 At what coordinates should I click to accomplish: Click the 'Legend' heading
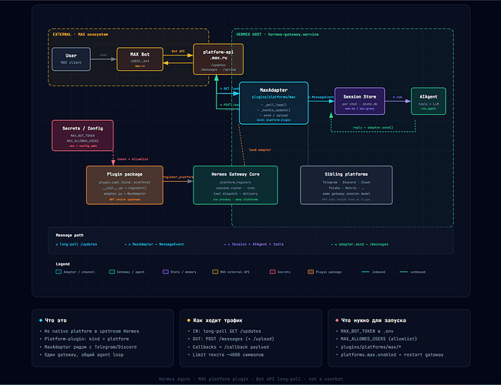click(62, 264)
